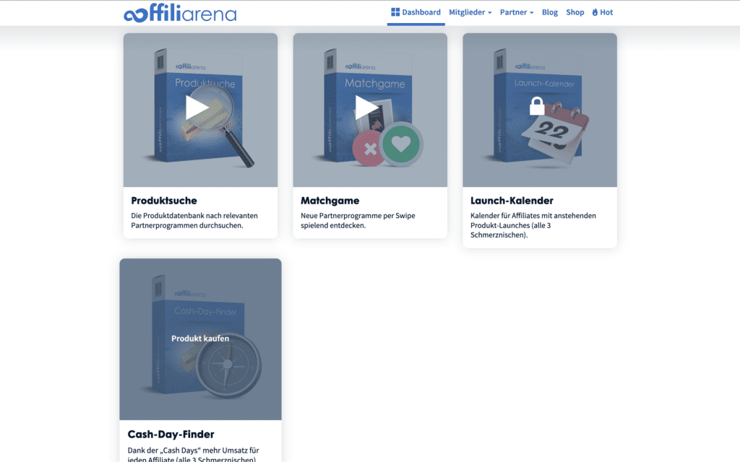Click the Produktsuche description text
The height and width of the screenshot is (462, 740).
(194, 221)
